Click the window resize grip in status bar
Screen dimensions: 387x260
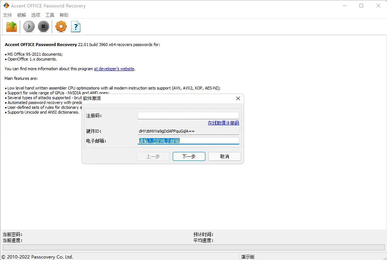click(x=385, y=258)
